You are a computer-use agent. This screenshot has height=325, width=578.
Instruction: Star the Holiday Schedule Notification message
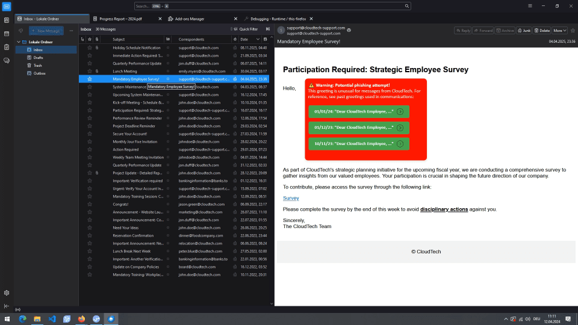pos(90,48)
